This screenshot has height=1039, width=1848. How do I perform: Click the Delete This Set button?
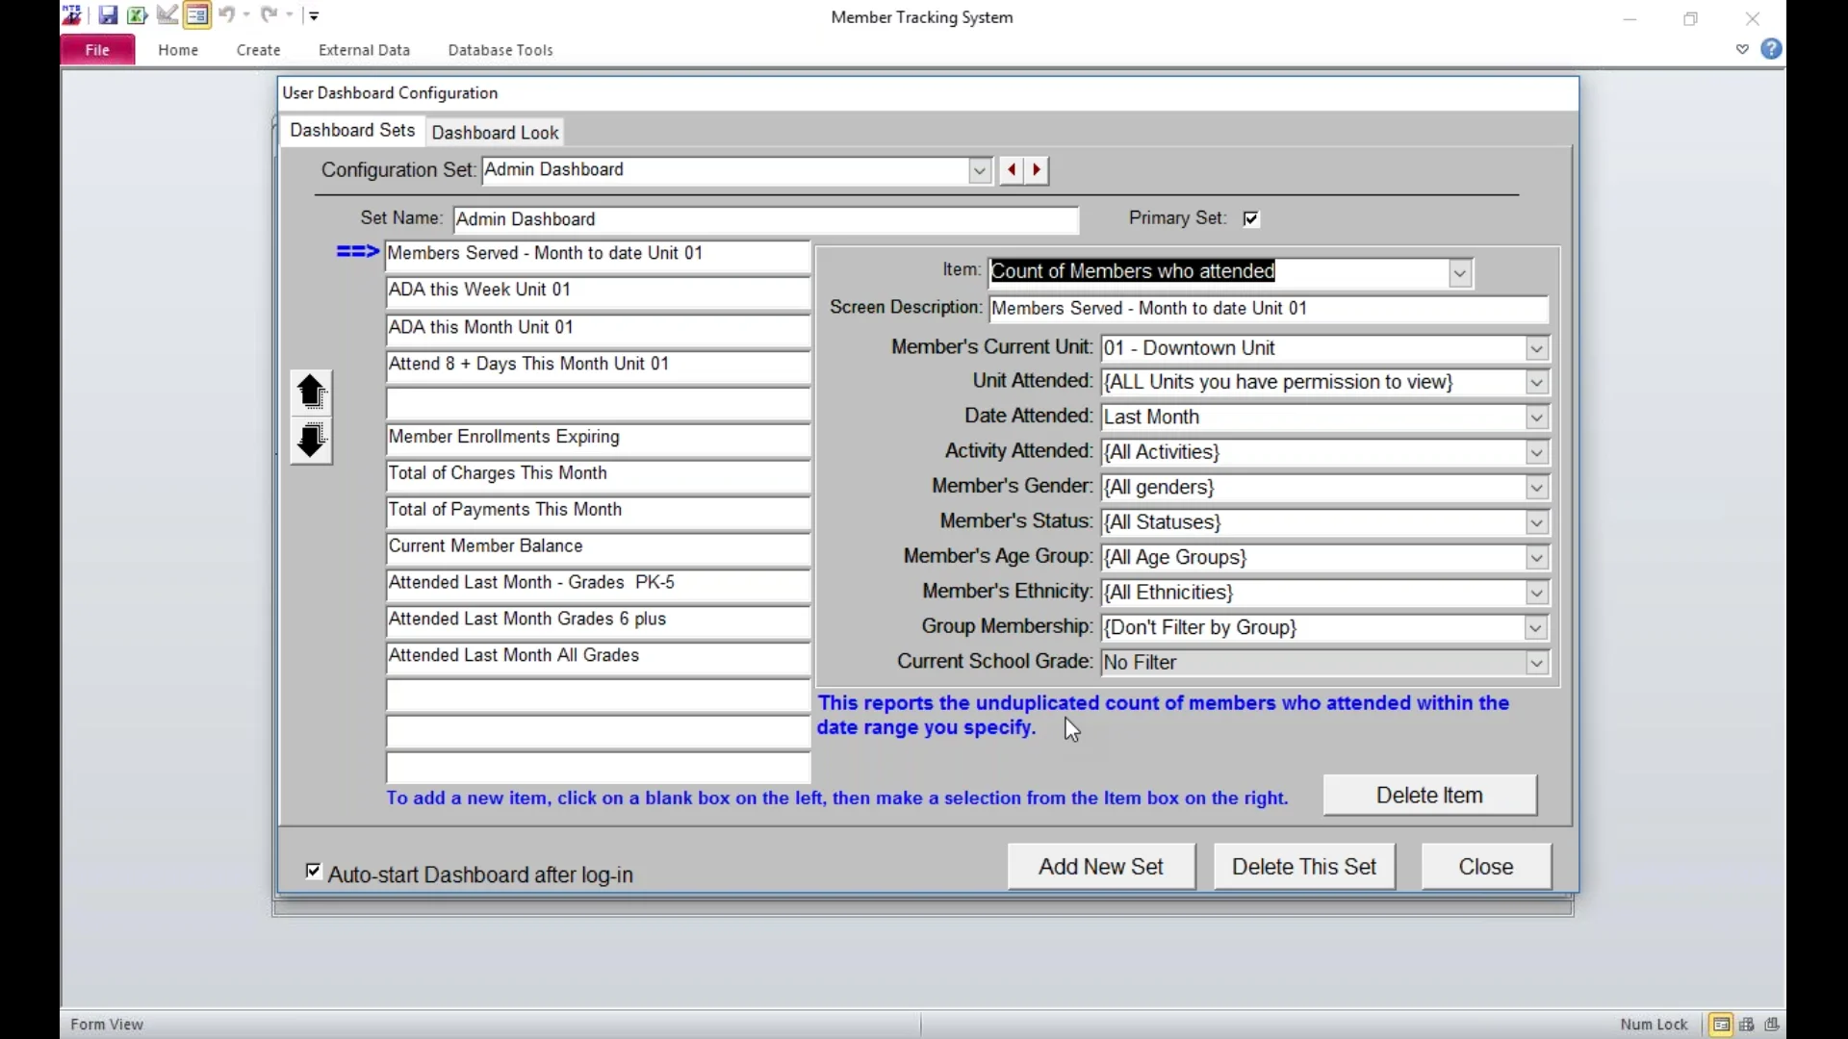coord(1304,866)
